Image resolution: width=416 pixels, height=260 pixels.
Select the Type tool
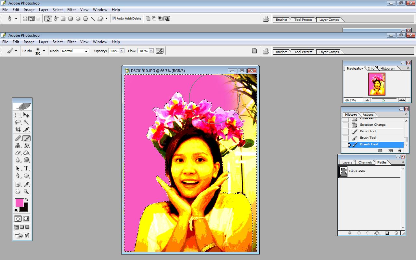[x=26, y=168]
